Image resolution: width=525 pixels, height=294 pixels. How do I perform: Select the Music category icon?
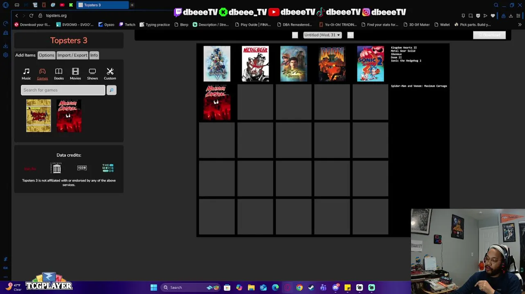tap(26, 74)
